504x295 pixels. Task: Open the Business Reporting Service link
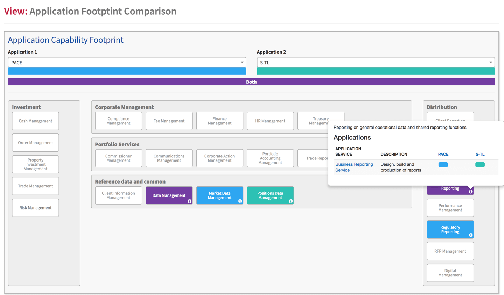(354, 167)
